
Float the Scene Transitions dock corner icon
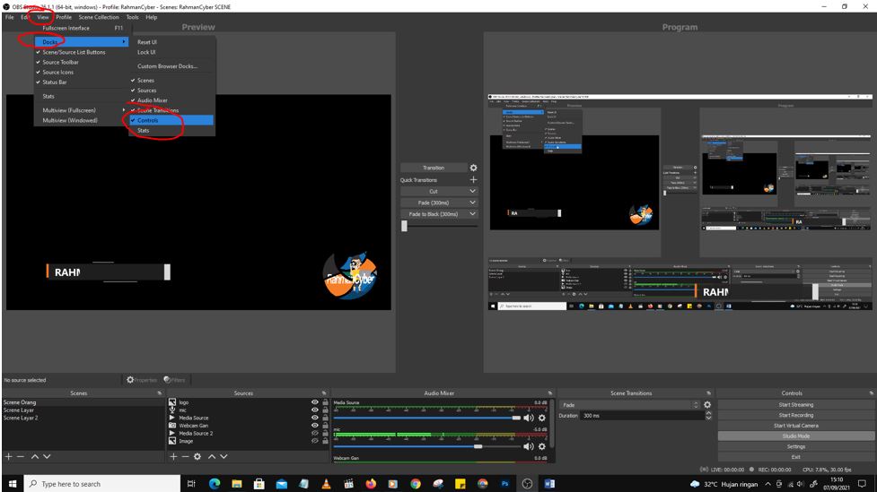pyautogui.click(x=708, y=393)
